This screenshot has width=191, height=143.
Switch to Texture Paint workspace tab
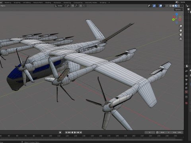38,2
